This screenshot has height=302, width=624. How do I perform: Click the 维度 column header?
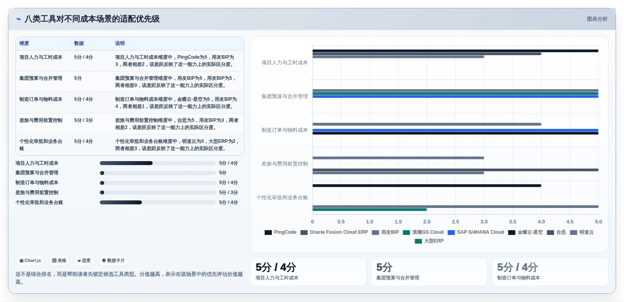(24, 43)
